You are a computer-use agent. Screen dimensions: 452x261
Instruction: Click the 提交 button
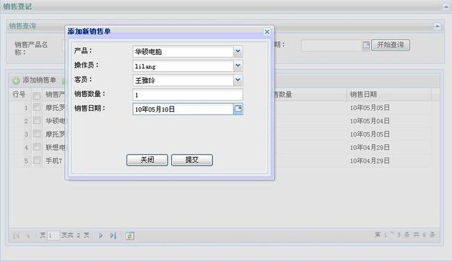[192, 160]
